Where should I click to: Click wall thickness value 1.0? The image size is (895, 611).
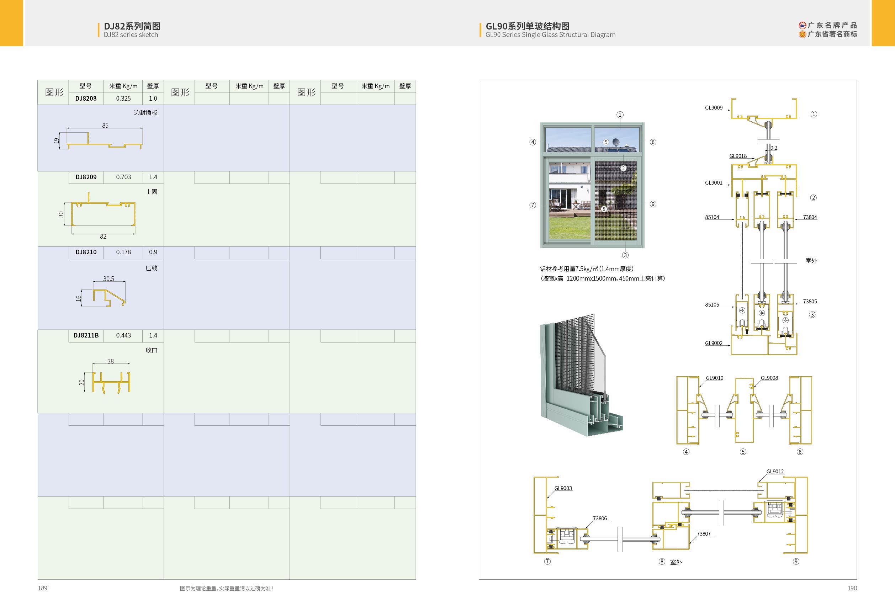[x=153, y=99]
